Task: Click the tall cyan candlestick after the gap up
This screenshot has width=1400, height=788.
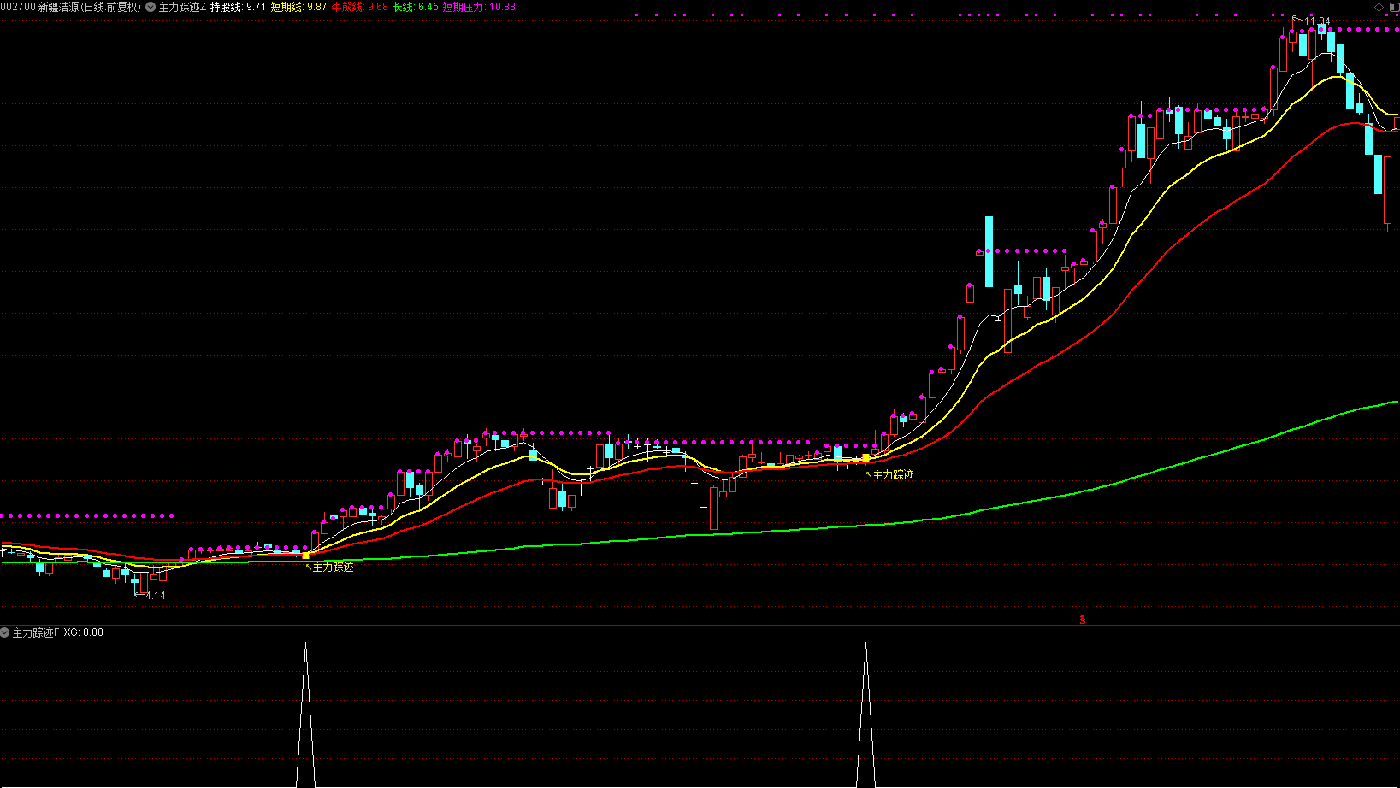Action: [989, 251]
